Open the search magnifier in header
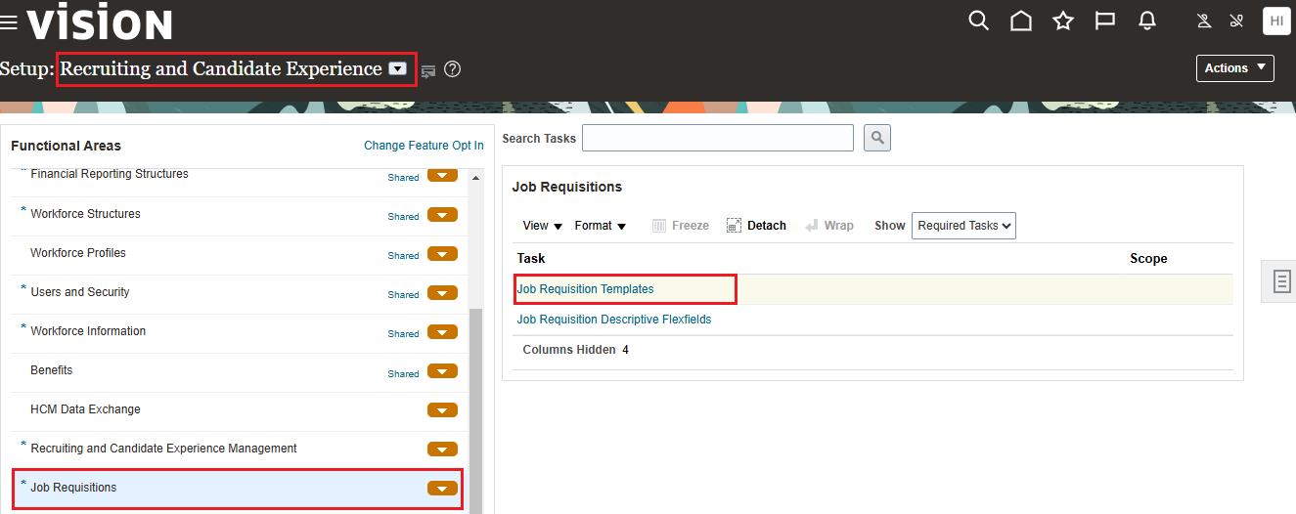Screen dimensions: 1296x514 (978, 21)
